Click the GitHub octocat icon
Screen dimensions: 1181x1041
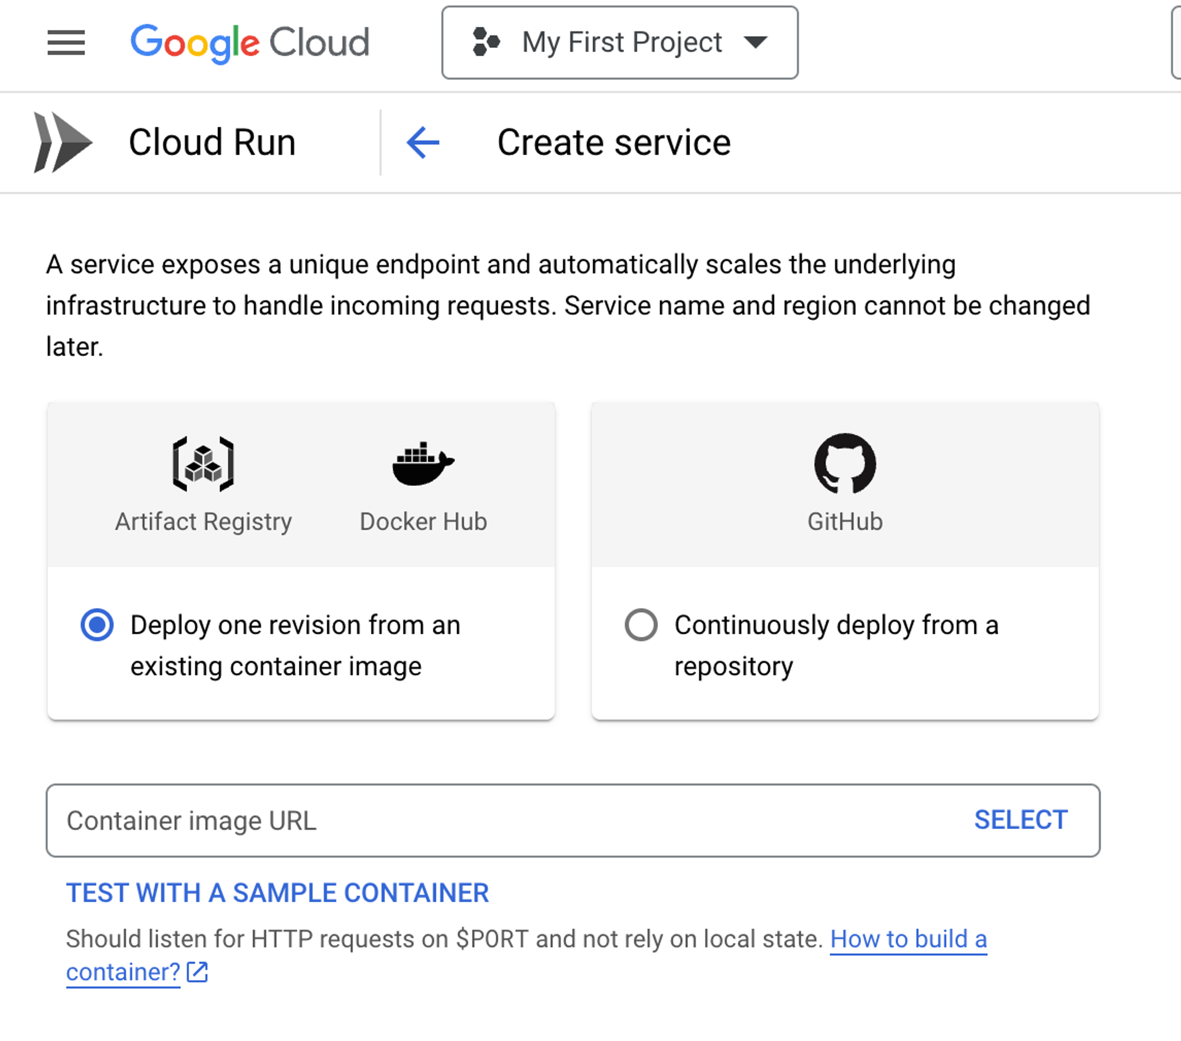[845, 464]
